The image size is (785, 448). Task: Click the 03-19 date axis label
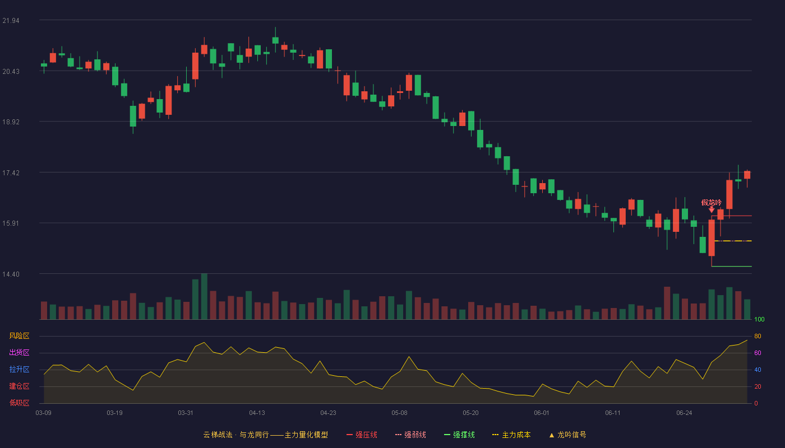click(114, 413)
